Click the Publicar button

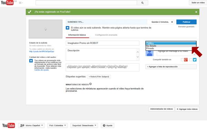186,22
